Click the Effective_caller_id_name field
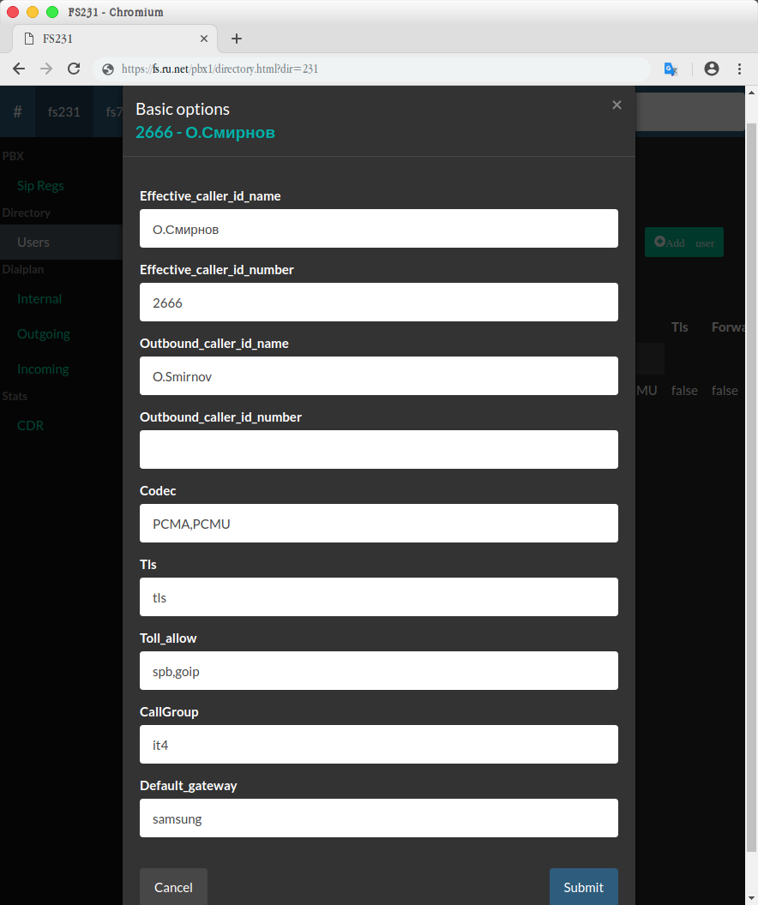The image size is (758, 905). (379, 229)
